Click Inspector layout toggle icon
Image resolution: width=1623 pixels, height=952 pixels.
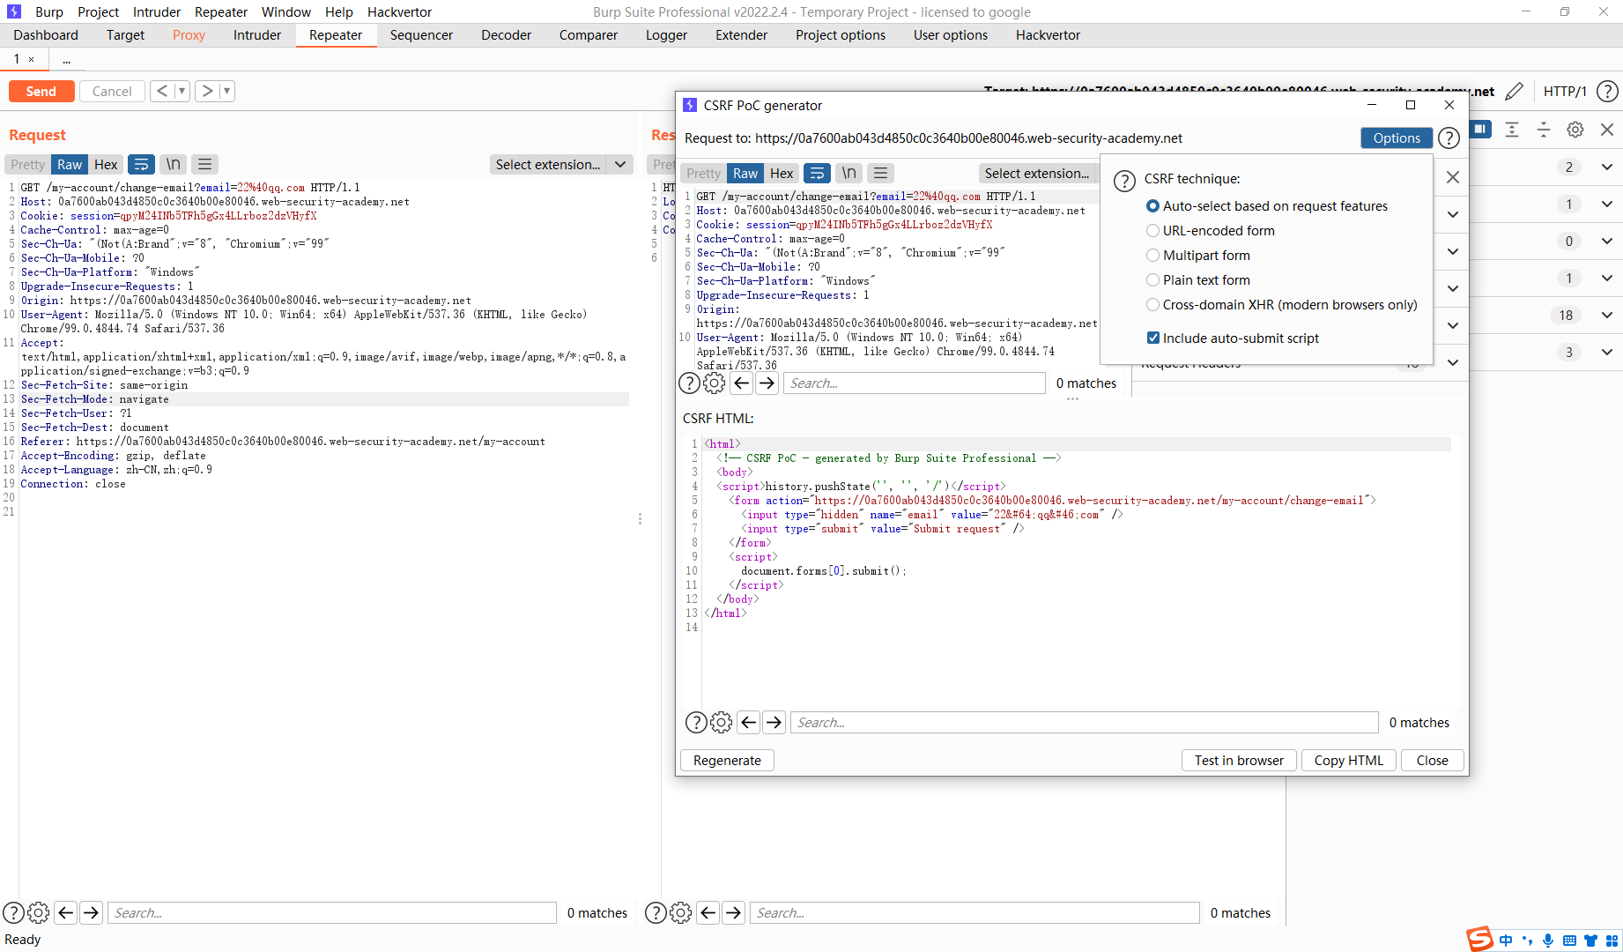point(1480,130)
